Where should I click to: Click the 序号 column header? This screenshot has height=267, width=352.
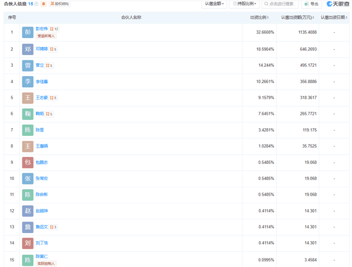click(x=12, y=18)
